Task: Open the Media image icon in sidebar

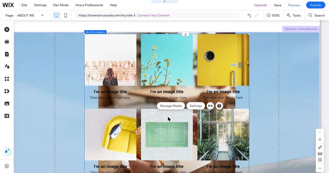Action: pos(7,104)
